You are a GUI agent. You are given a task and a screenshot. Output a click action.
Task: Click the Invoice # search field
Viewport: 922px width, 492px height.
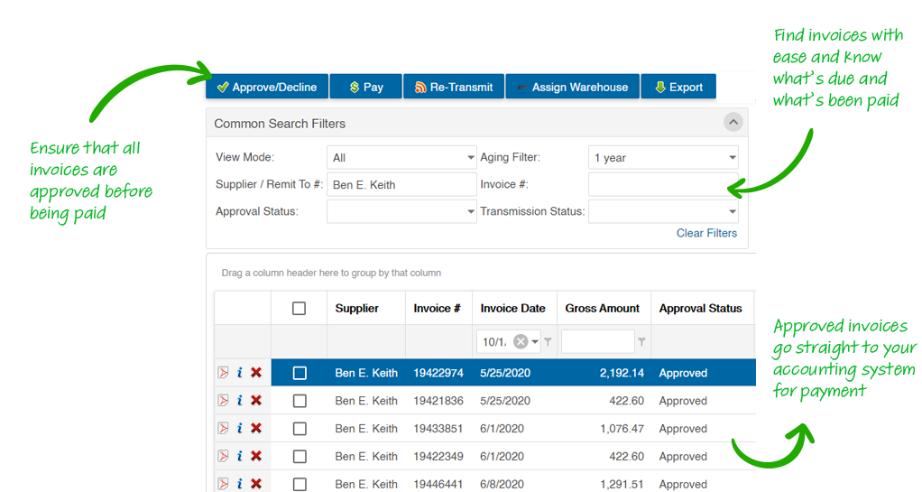click(663, 185)
